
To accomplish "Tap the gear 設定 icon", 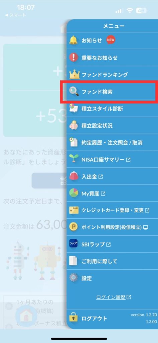I will click(73, 278).
